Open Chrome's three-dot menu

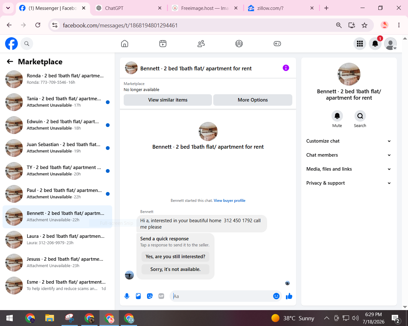(399, 25)
